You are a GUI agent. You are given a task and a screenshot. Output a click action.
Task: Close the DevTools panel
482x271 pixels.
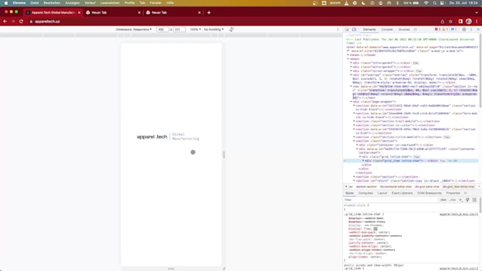coord(478,30)
